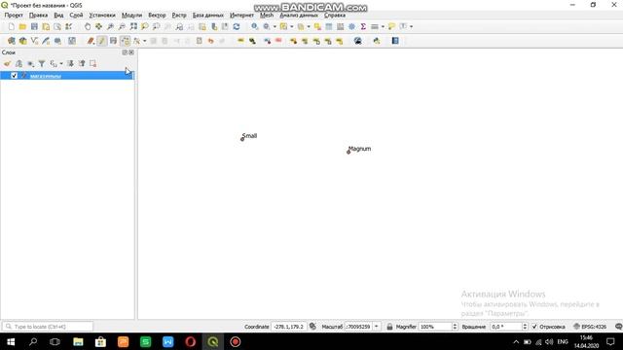This screenshot has width=623, height=350.
Task: Toggle scale lock icon near Magnifier
Action: (389, 327)
